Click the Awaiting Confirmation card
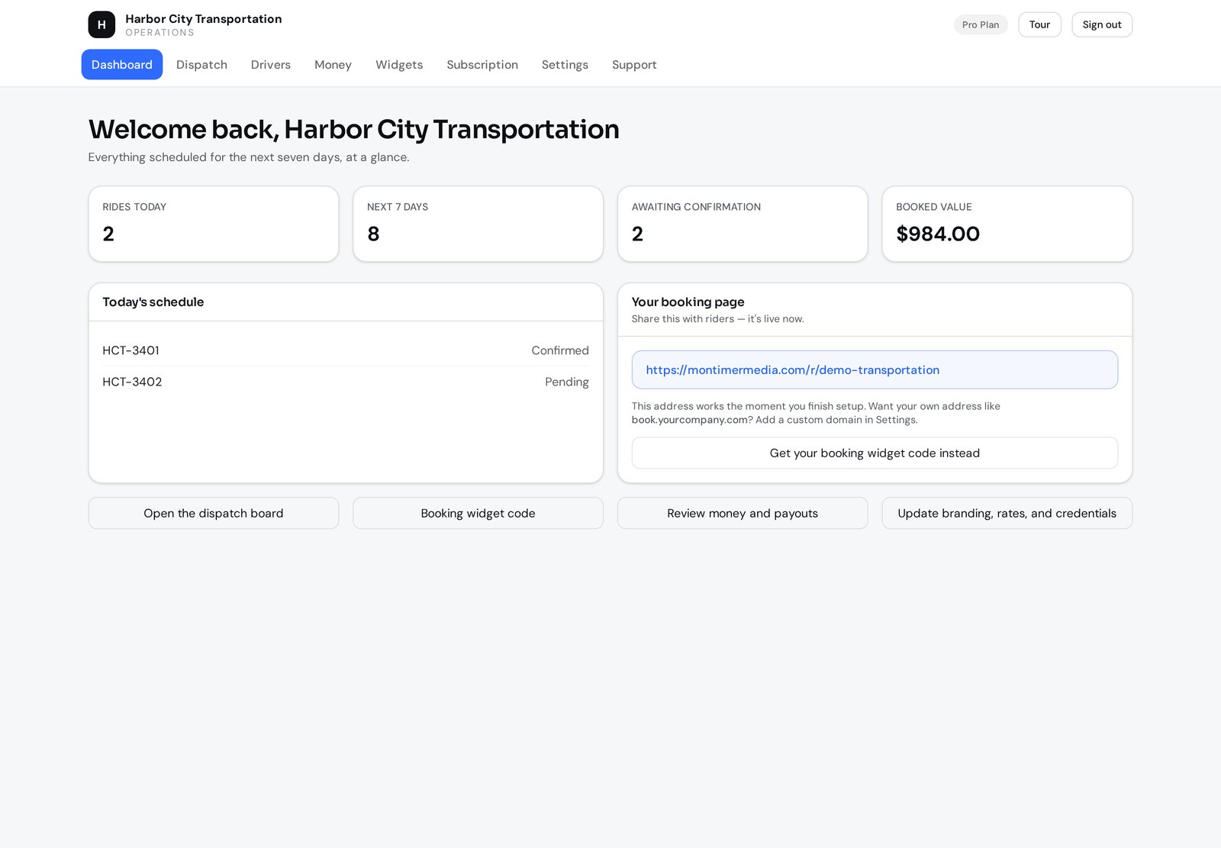The width and height of the screenshot is (1221, 848). (x=743, y=224)
